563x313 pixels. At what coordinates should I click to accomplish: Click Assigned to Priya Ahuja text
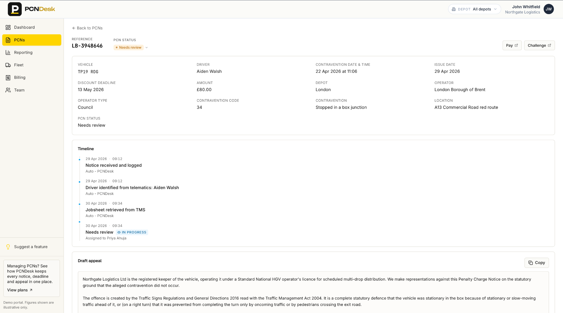(106, 238)
